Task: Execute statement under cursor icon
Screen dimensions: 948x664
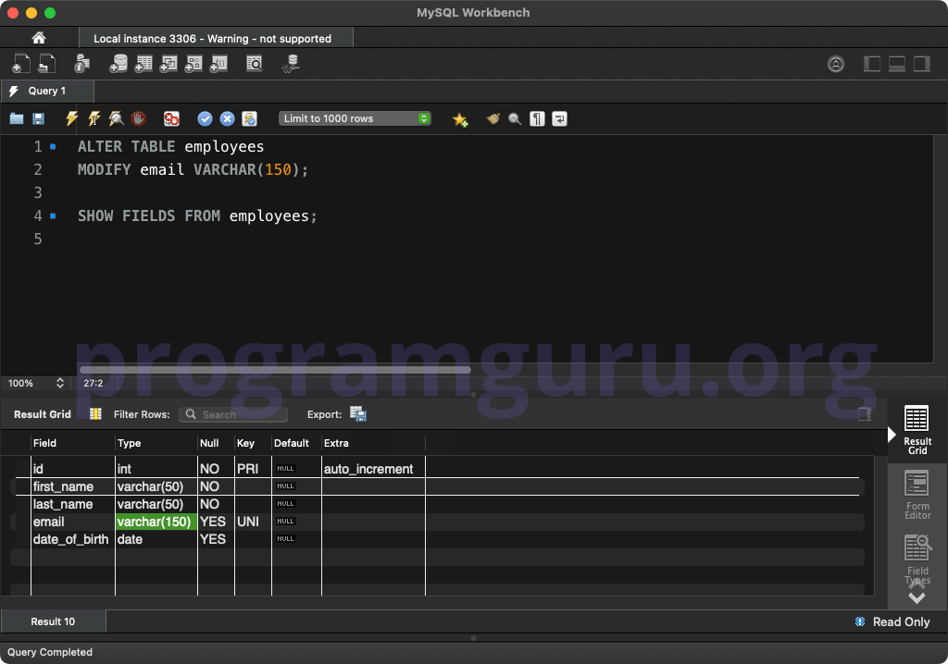Action: (x=94, y=118)
